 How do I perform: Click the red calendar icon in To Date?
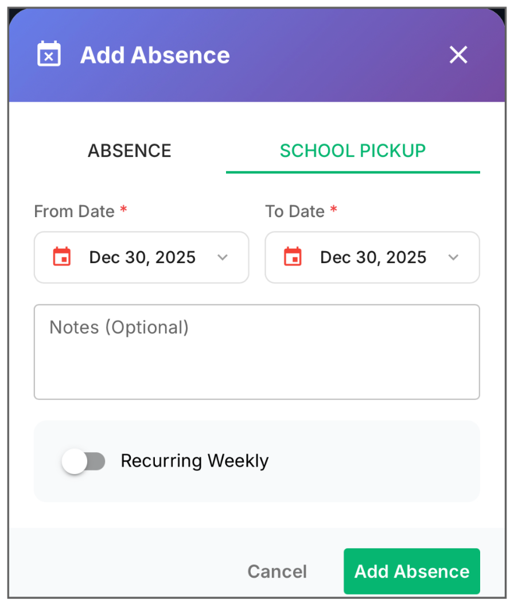(293, 257)
